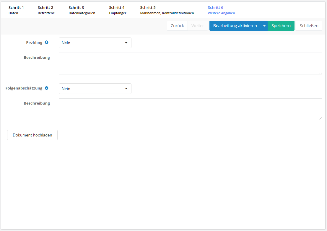Open the Profiling dropdown

pos(95,43)
